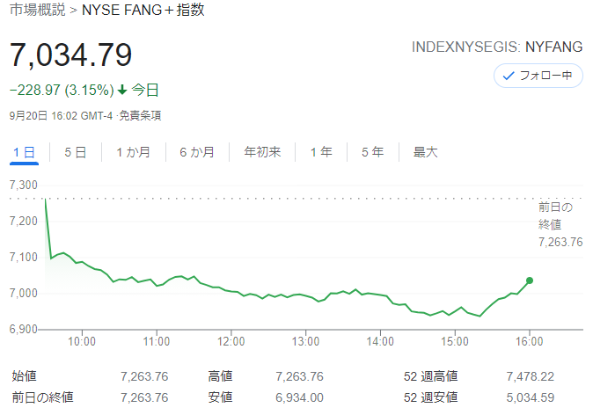The height and width of the screenshot is (415, 593).
Task: Show the 年初来 year-to-date chart
Action: [x=262, y=152]
